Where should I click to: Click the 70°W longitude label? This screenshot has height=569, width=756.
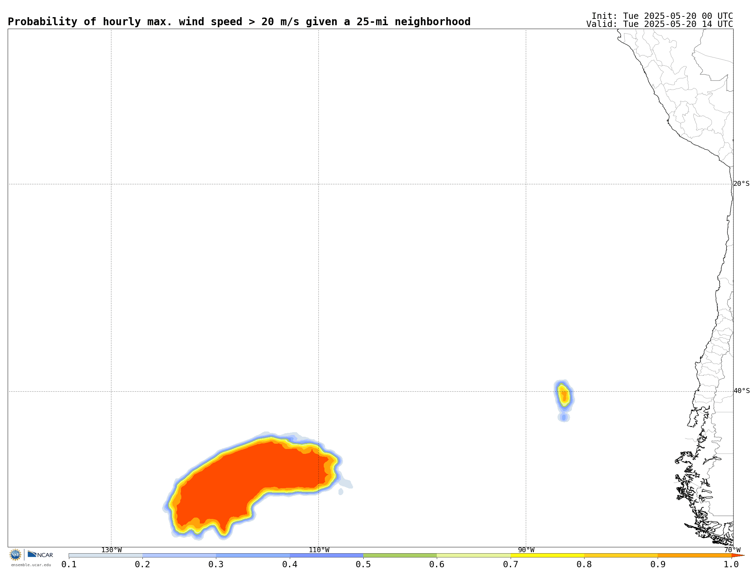pyautogui.click(x=733, y=550)
